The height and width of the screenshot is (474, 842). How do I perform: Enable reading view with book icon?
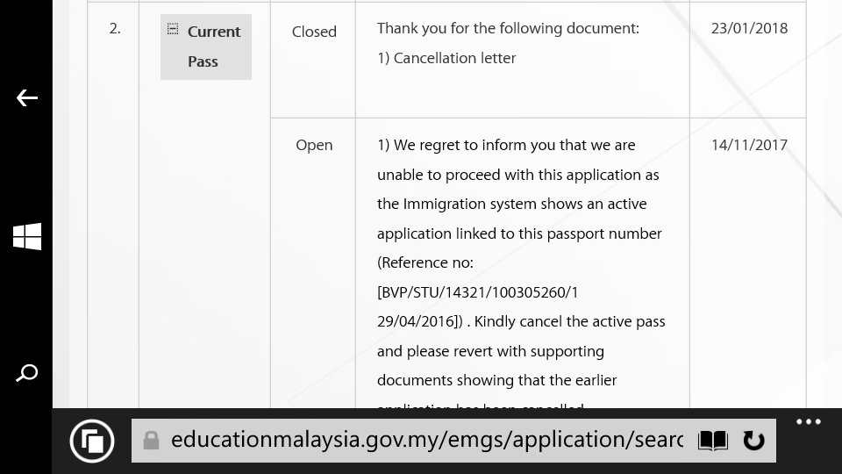tap(712, 441)
